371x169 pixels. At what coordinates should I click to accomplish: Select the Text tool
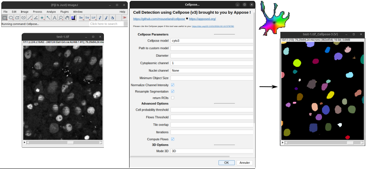54,18
